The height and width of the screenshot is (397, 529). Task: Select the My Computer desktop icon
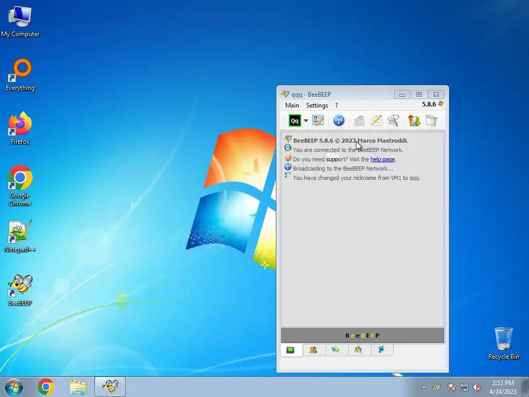pos(20,21)
